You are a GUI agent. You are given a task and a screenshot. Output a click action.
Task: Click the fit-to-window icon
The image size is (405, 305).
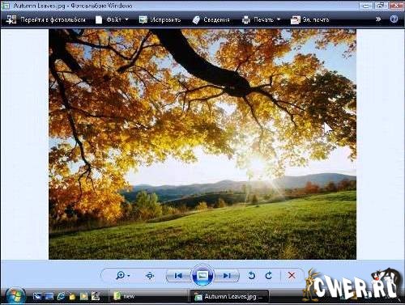pos(150,275)
